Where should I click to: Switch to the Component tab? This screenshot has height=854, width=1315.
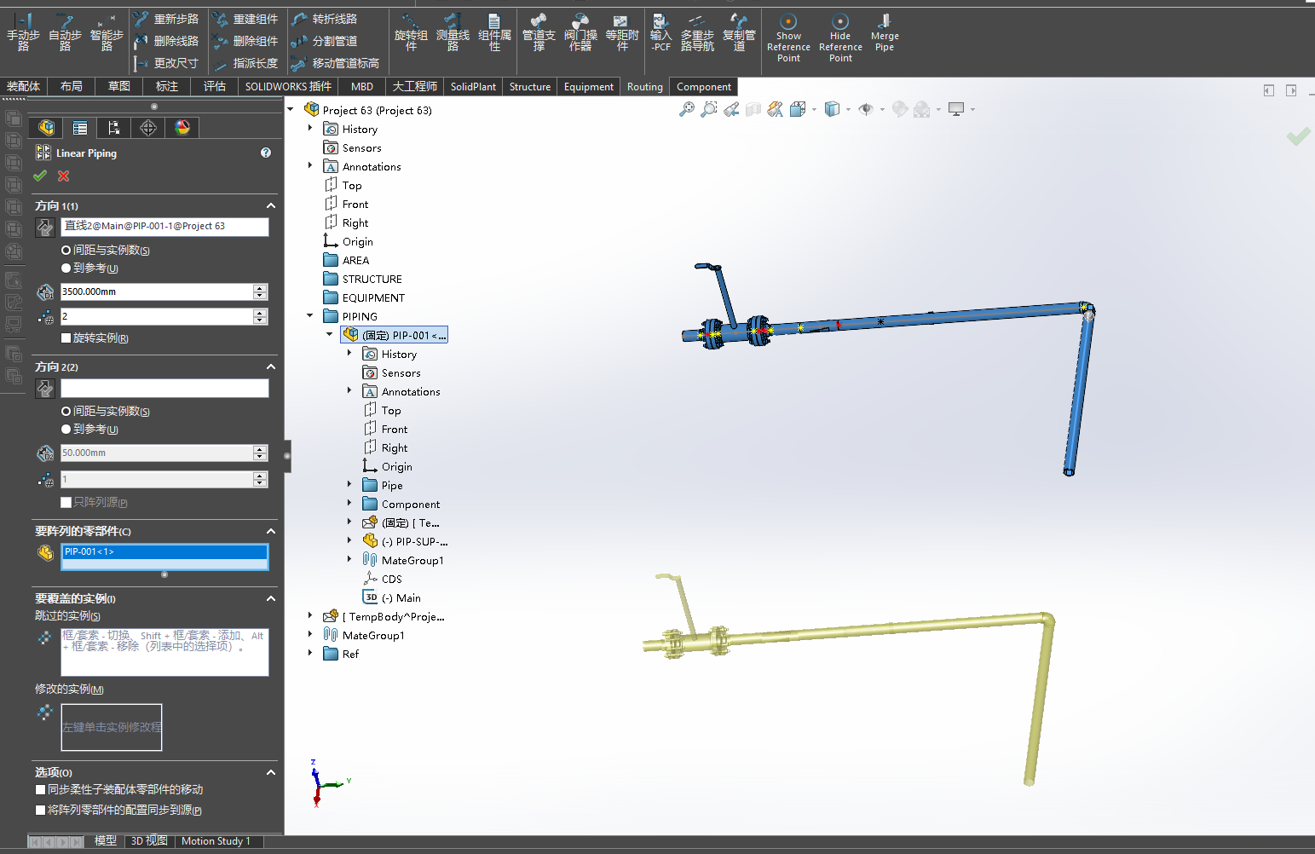click(704, 86)
